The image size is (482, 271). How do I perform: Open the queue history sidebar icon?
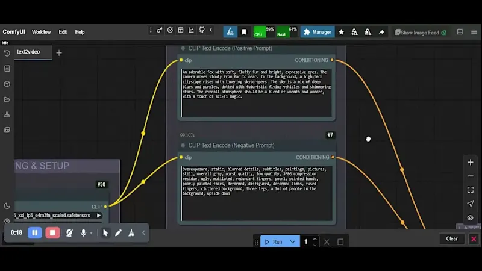[7, 54]
